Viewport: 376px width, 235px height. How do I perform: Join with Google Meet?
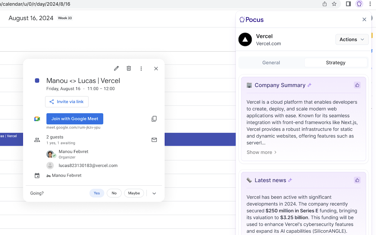[x=75, y=119]
